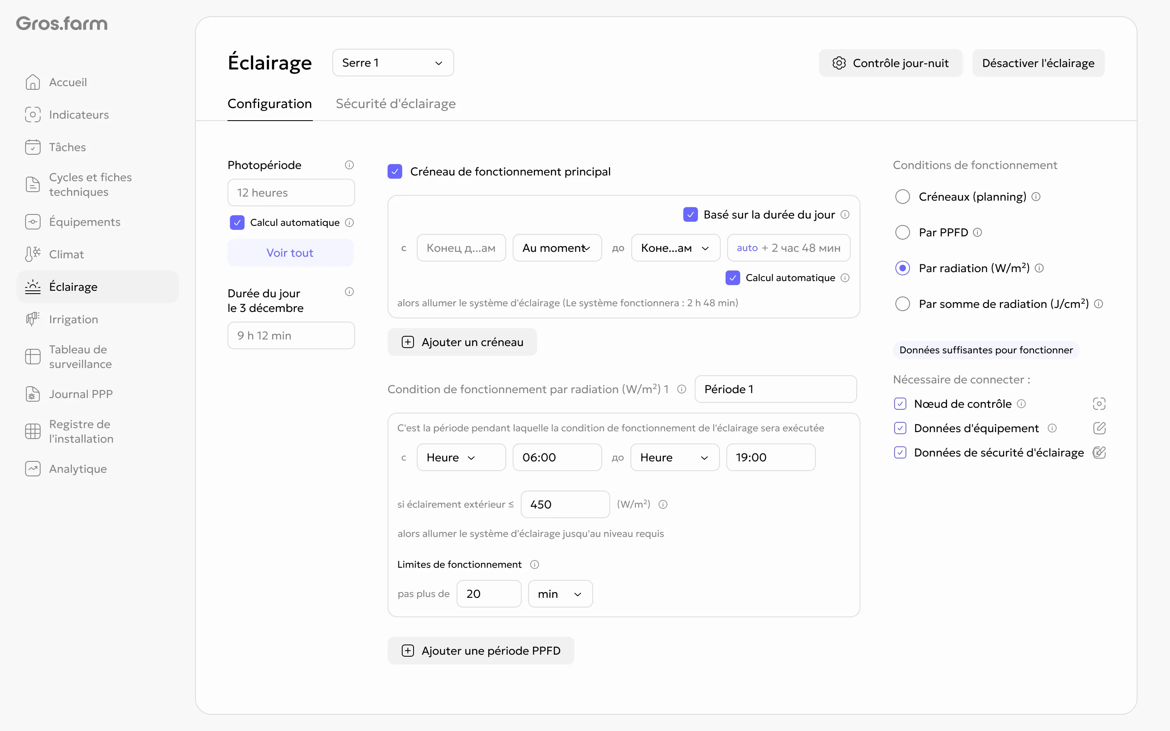The image size is (1170, 731).
Task: Open Irrigation icon in sidebar
Action: tap(32, 319)
